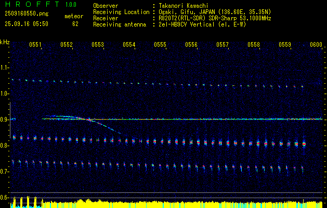Click the 1.1 frequency axis label
Viewport: 327px width, 208px height.
pyautogui.click(x=4, y=68)
